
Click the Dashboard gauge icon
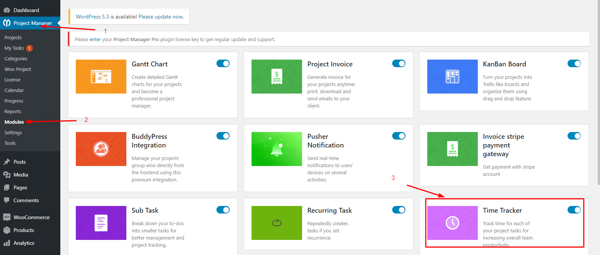[7, 10]
